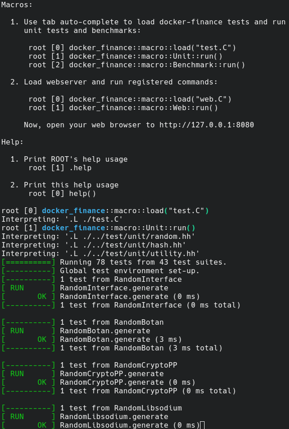Viewport: 289px width, 429px height.
Task: Select "Global test environment set-up." line
Action: 130,270
